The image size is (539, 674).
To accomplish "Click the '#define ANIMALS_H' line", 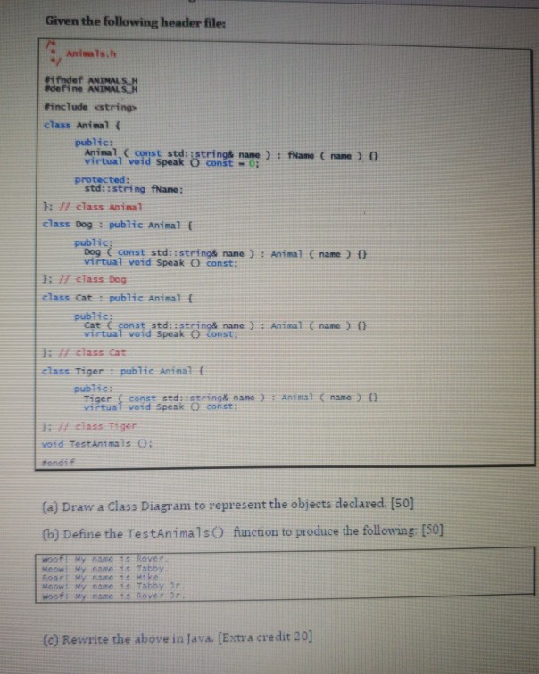I will pyautogui.click(x=91, y=89).
